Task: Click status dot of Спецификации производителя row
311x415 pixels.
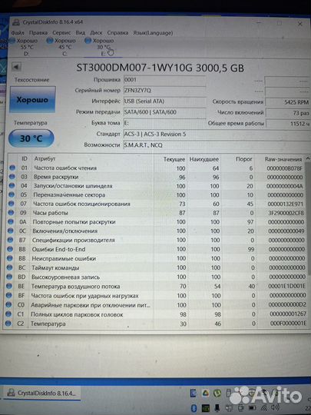Action: click(x=10, y=240)
